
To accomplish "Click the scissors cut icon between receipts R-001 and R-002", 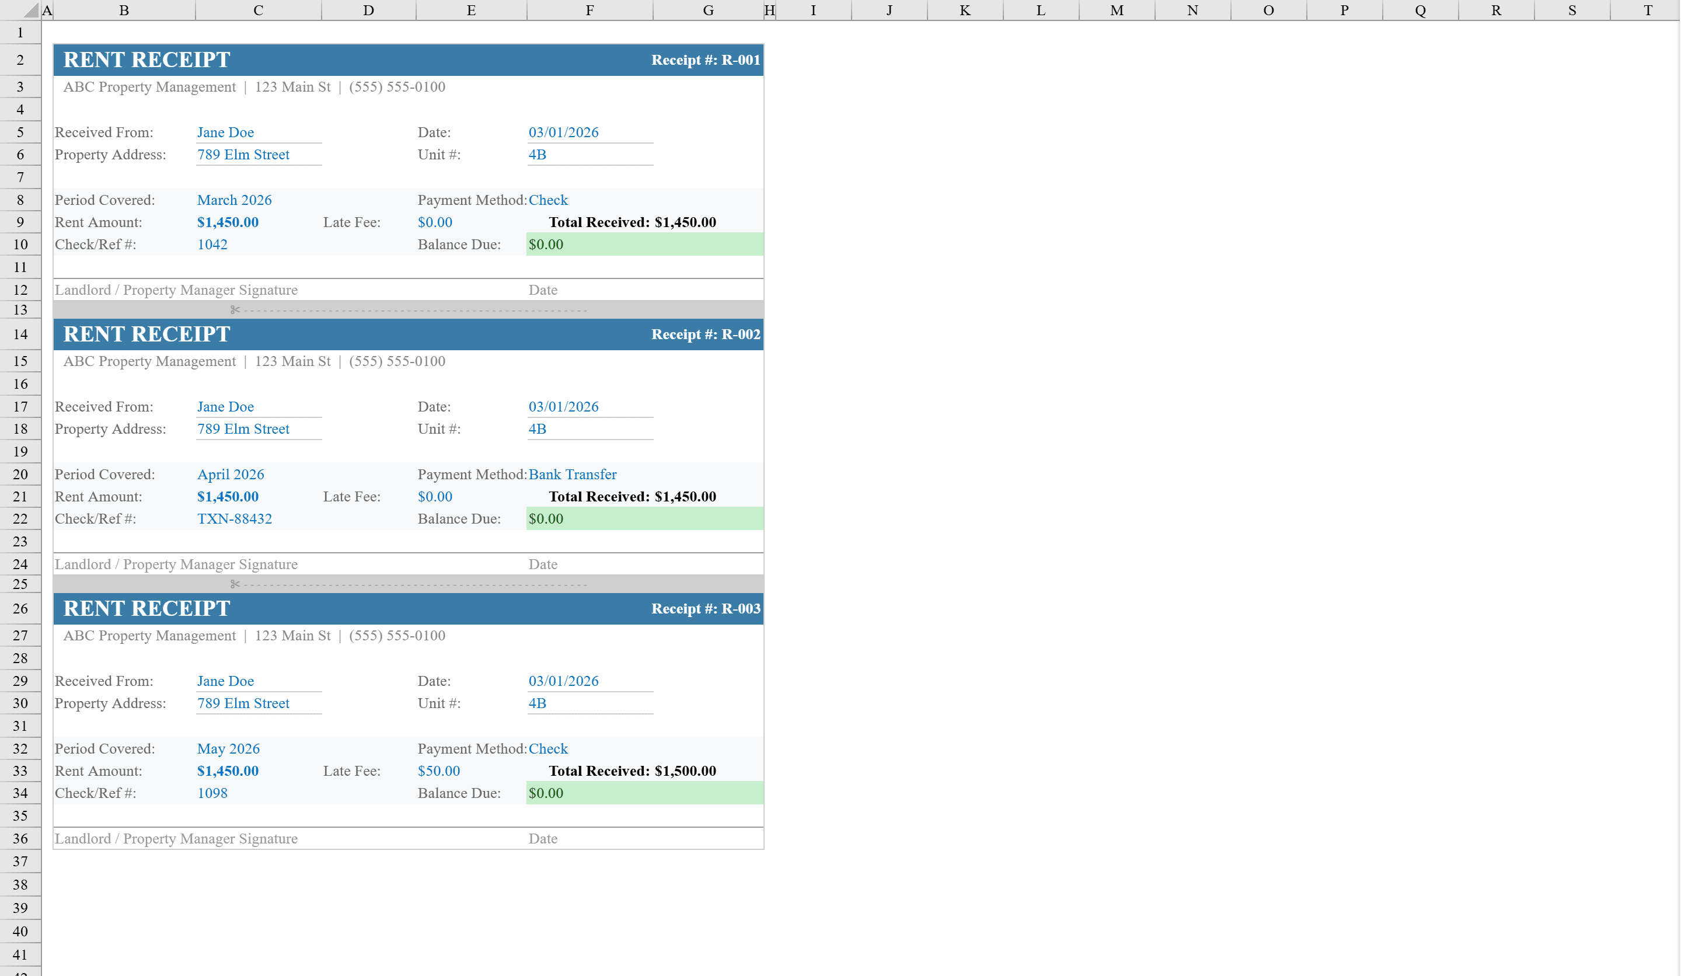I will click(x=235, y=309).
